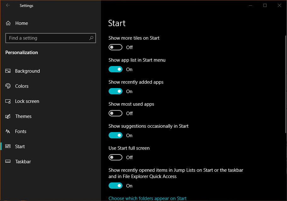Turn on Show most used apps
Screen dimensions: 287x201
coord(115,114)
